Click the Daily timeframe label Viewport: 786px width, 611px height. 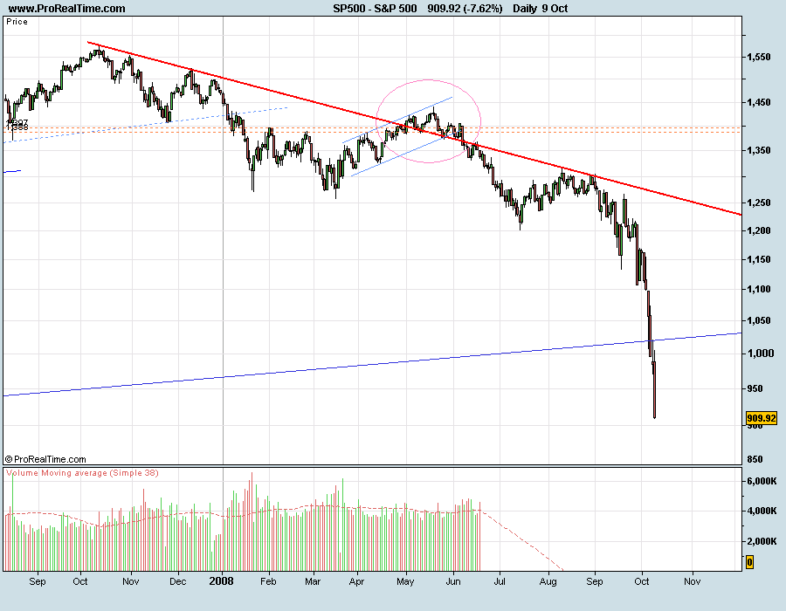(x=525, y=9)
